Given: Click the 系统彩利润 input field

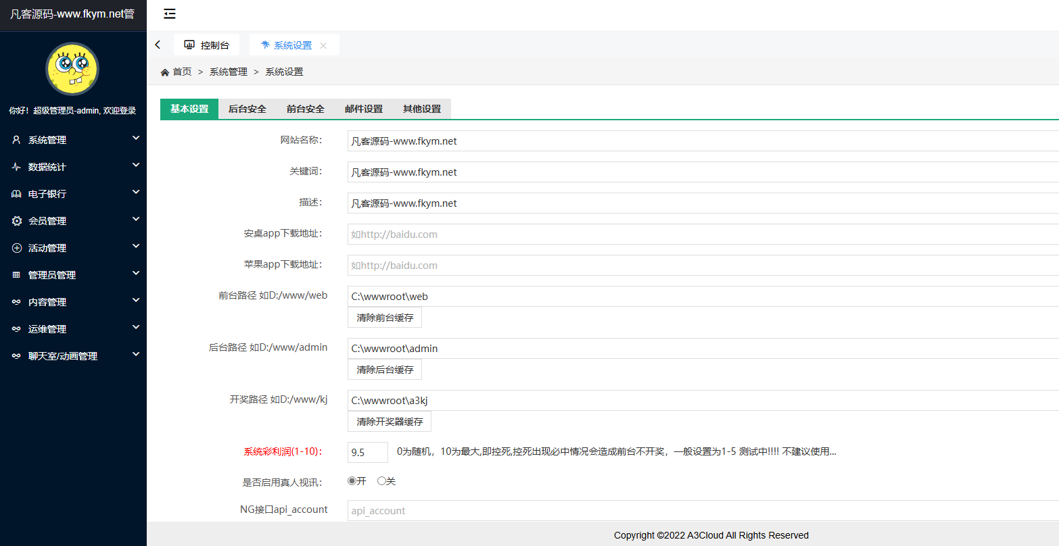Looking at the screenshot, I should click(367, 451).
